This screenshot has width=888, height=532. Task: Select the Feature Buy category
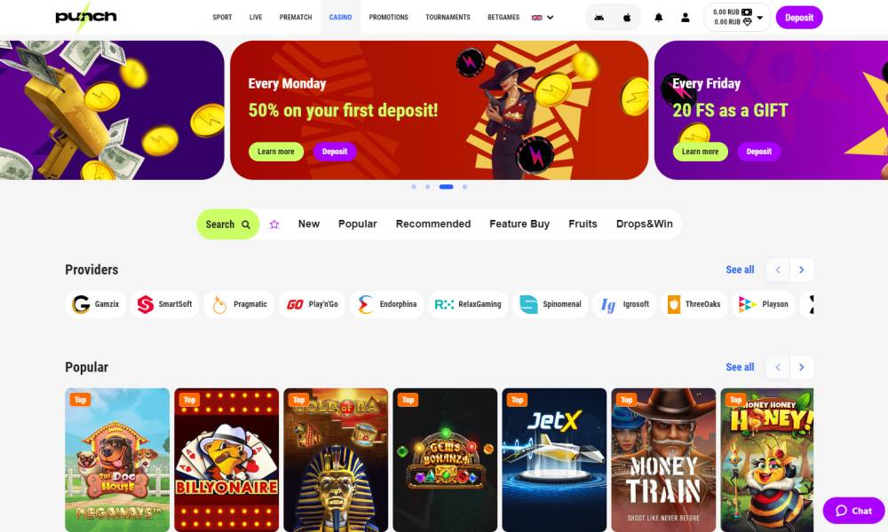pyautogui.click(x=519, y=223)
